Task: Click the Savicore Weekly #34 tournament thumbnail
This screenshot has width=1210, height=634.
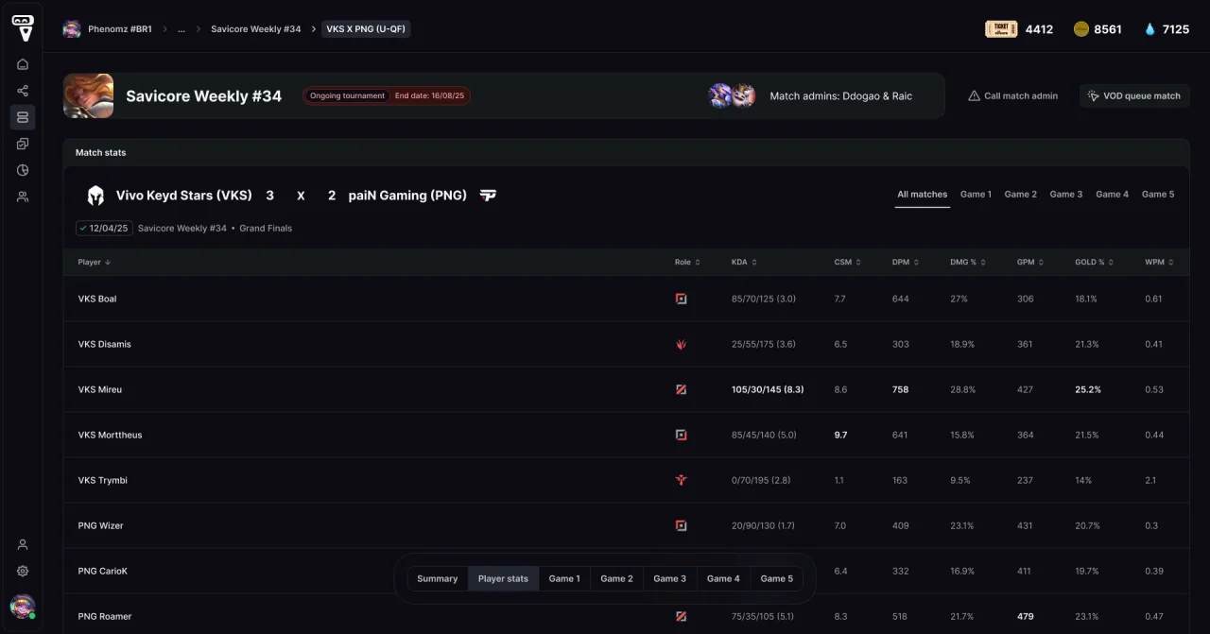Action: coord(89,95)
